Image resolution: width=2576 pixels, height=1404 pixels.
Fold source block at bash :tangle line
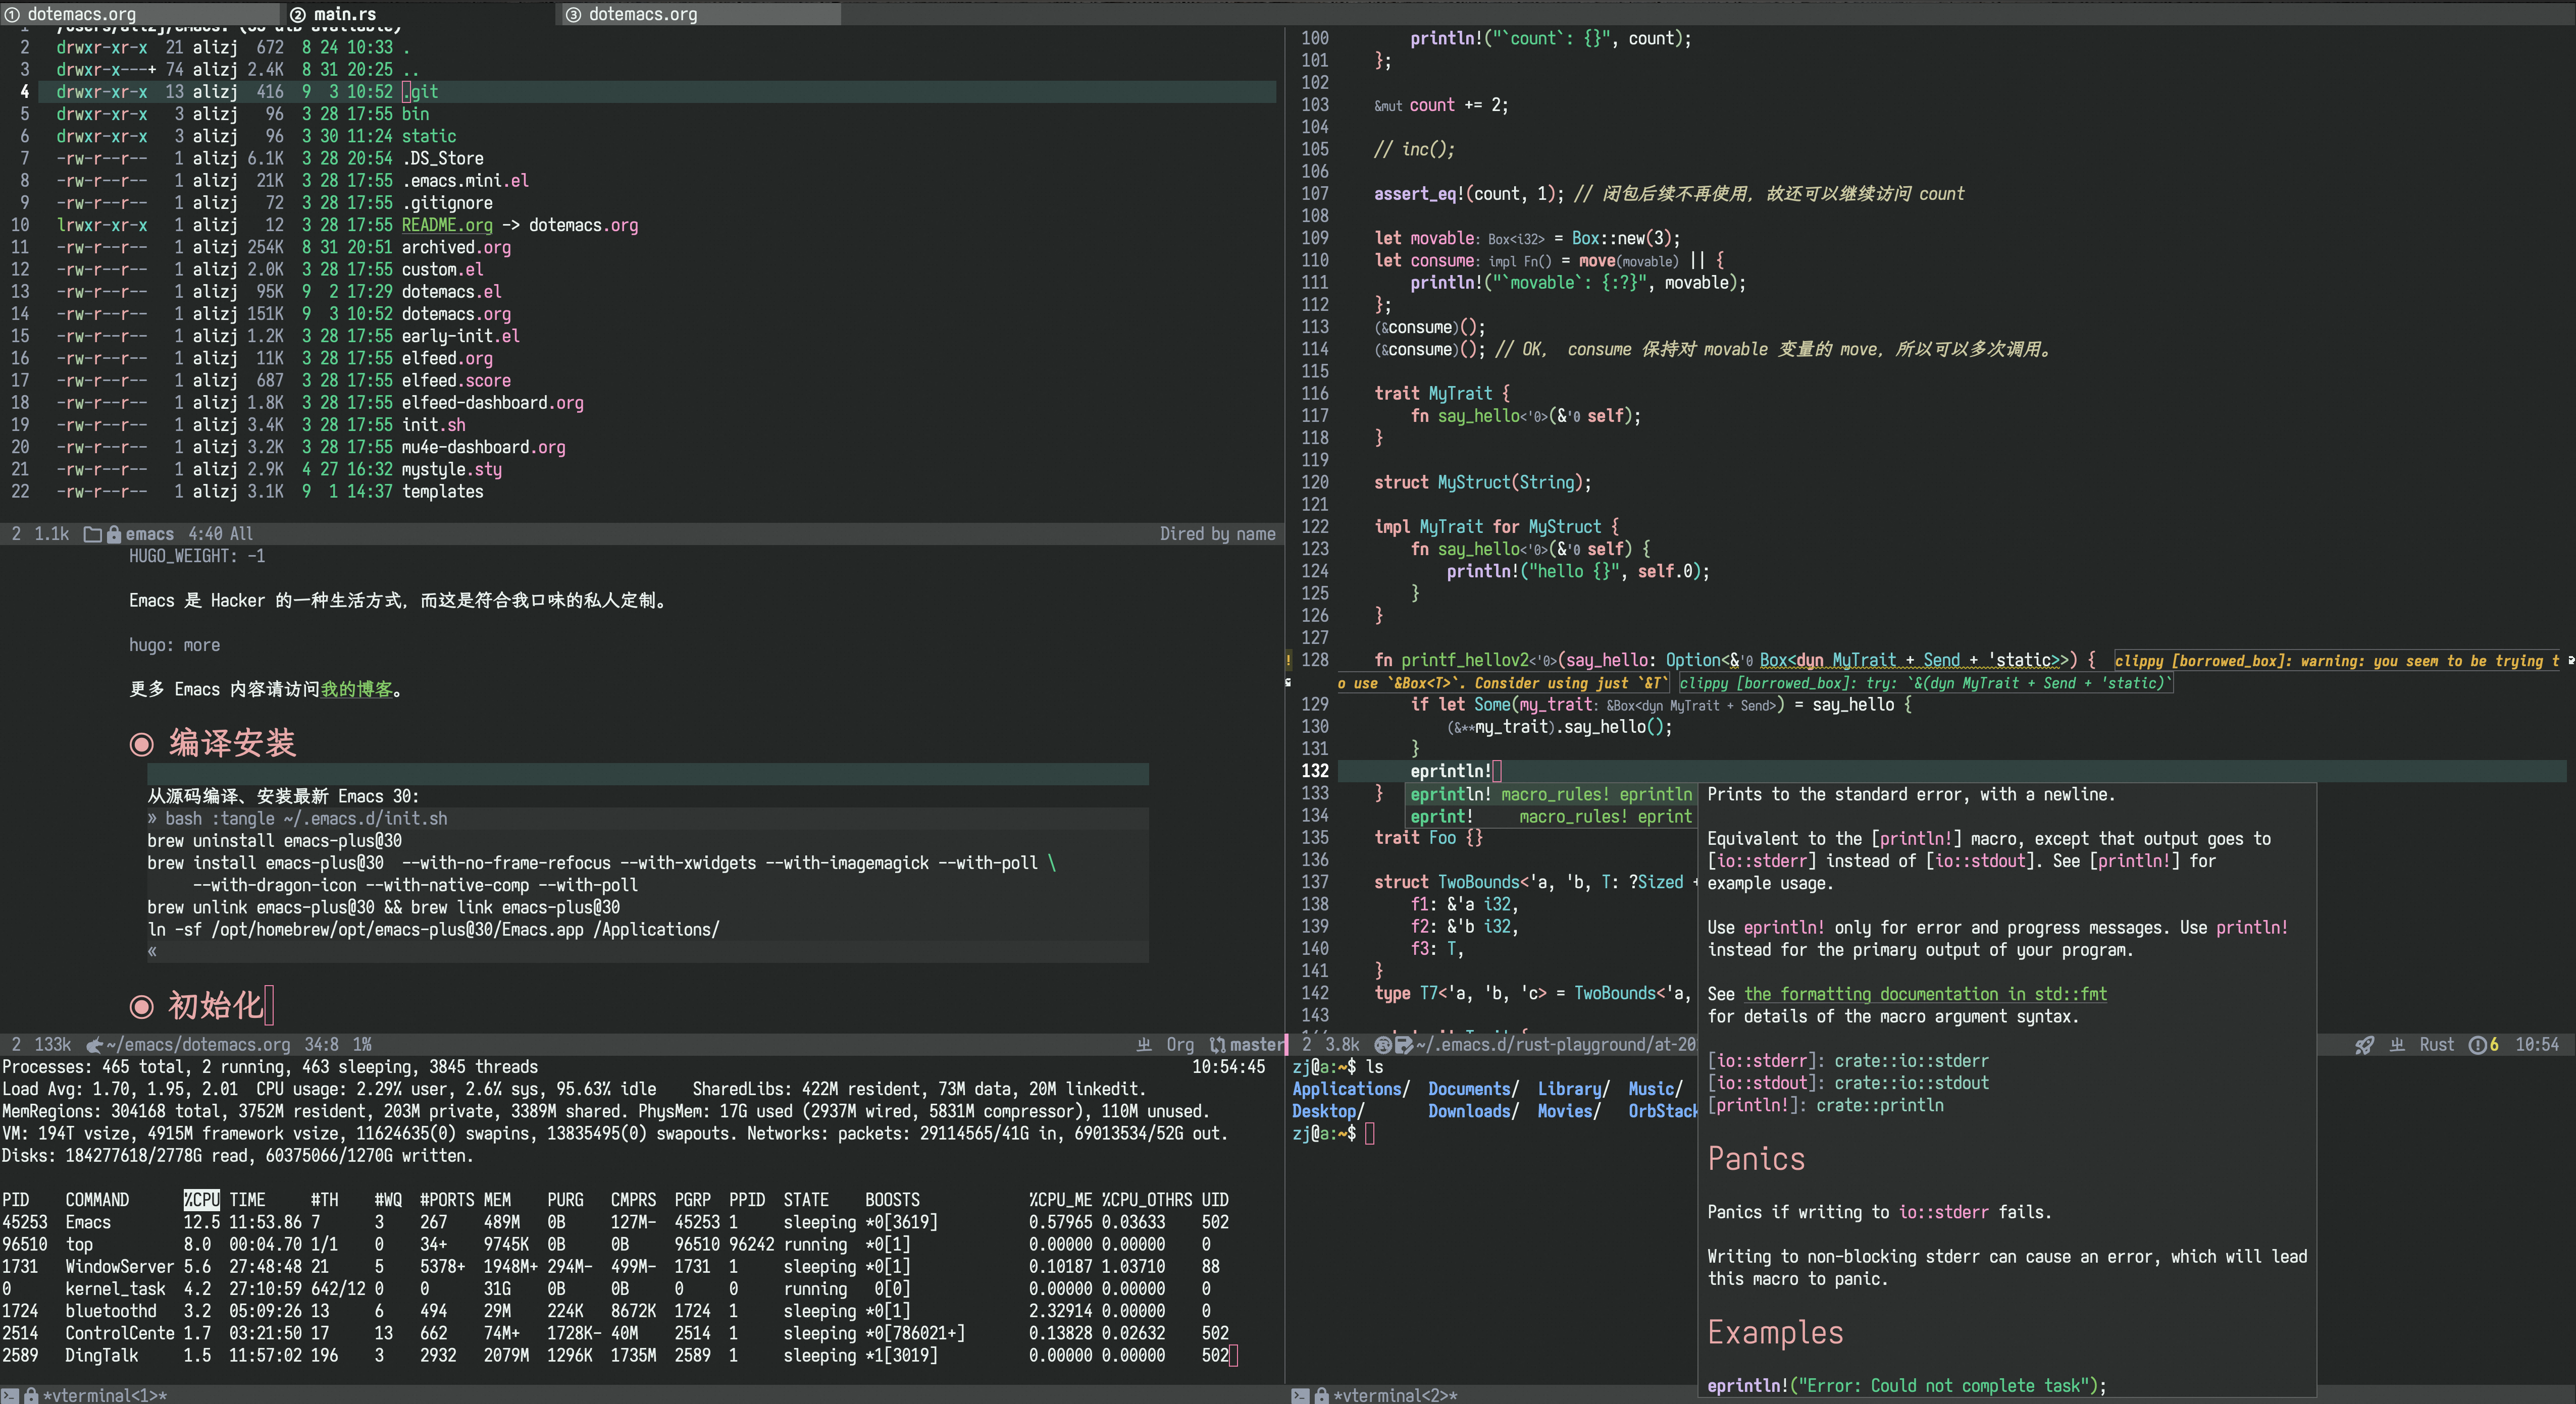[153, 819]
